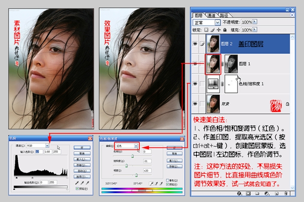Select black point eyedropper in Levels dialog
Viewport: 304px width, 202px height.
(77, 182)
